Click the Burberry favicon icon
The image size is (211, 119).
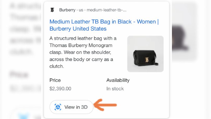click(x=52, y=10)
